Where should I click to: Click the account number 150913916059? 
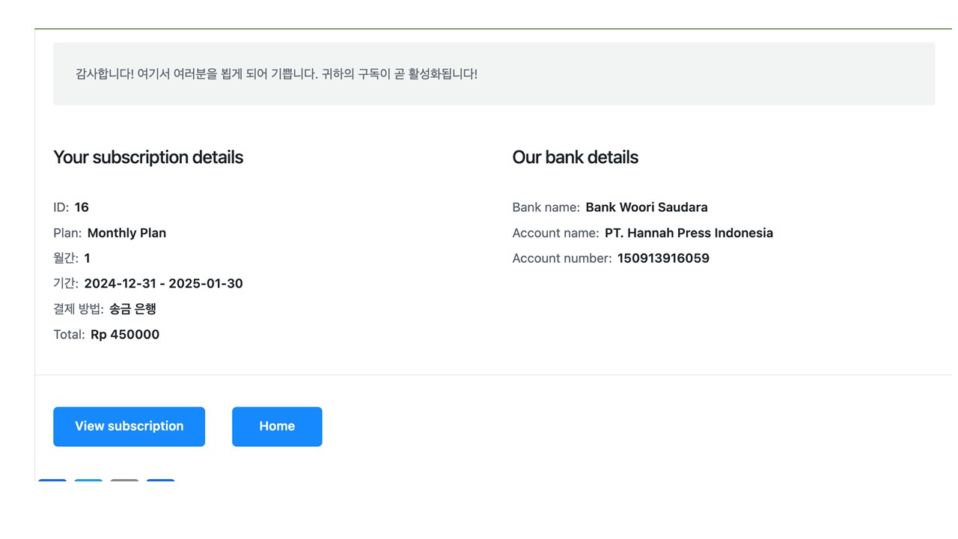pyautogui.click(x=663, y=258)
